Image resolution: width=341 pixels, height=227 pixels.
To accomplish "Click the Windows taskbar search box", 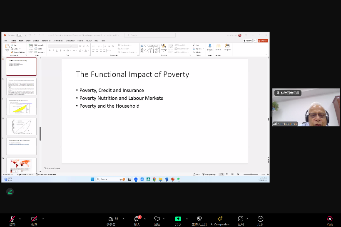I will tap(107, 179).
